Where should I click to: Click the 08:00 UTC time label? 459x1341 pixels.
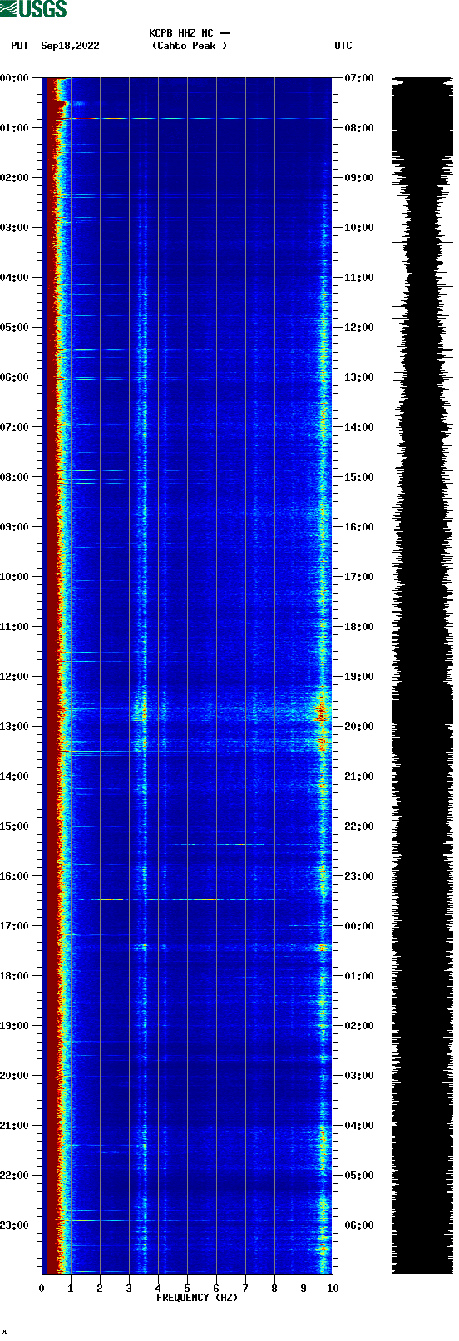(x=359, y=128)
